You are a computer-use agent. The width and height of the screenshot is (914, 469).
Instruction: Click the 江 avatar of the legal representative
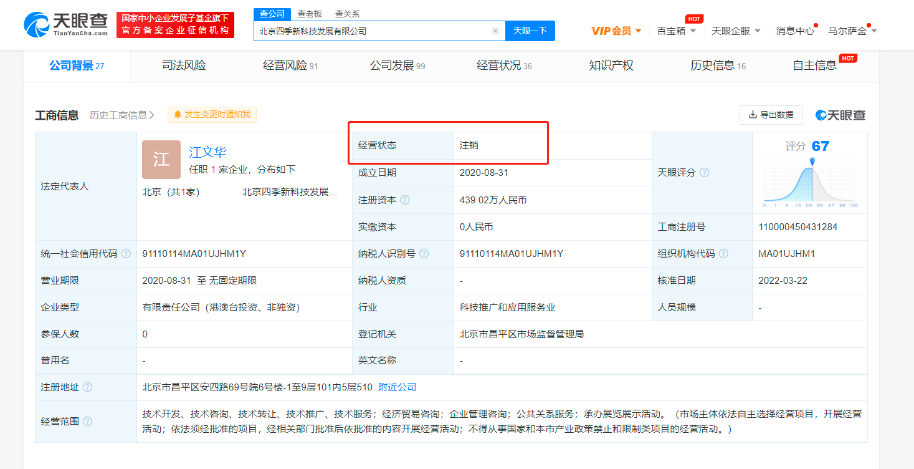161,160
